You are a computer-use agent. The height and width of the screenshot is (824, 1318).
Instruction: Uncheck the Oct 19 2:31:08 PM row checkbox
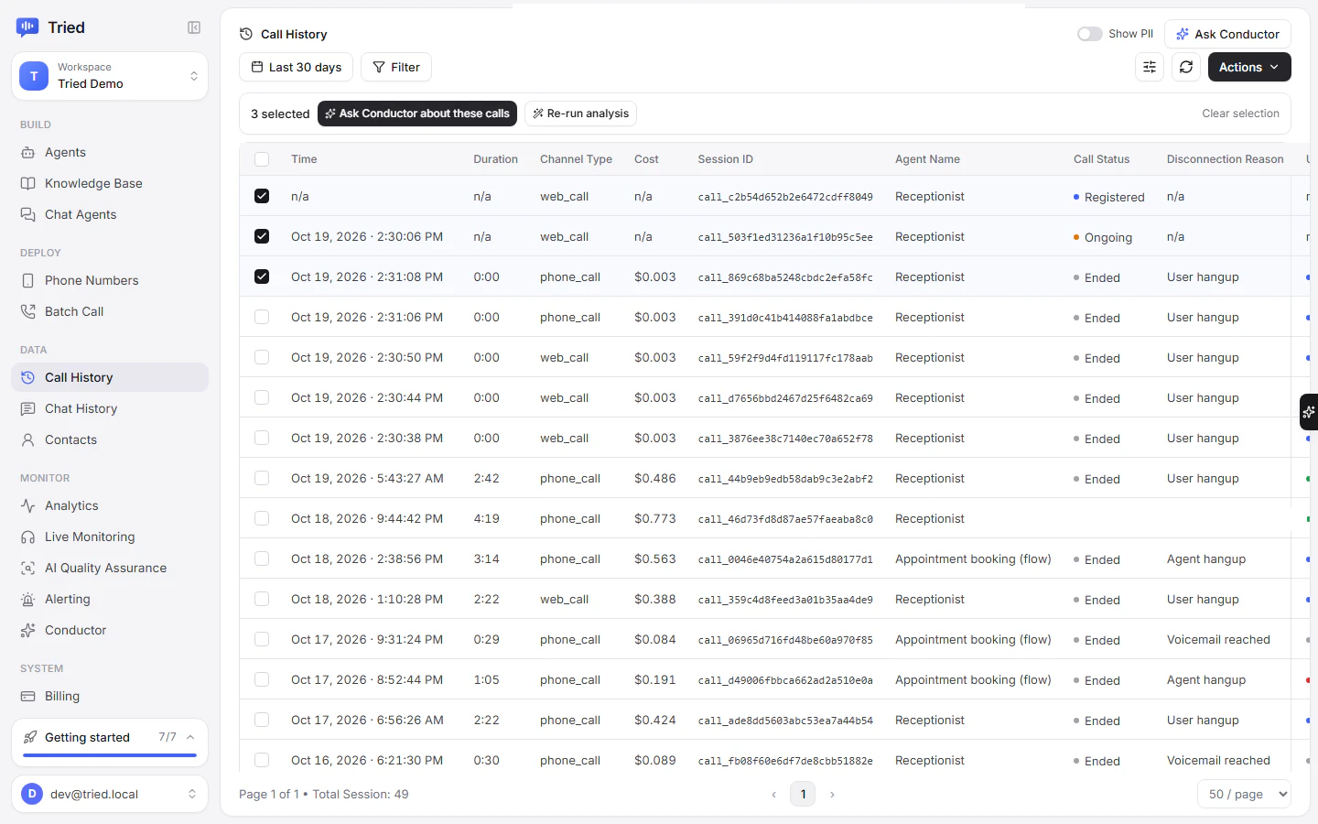pos(262,276)
